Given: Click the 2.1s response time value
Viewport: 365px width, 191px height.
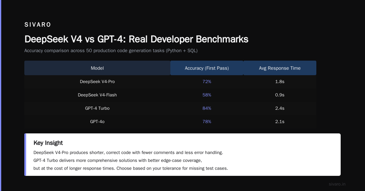Looking at the screenshot, I should click(x=280, y=122).
